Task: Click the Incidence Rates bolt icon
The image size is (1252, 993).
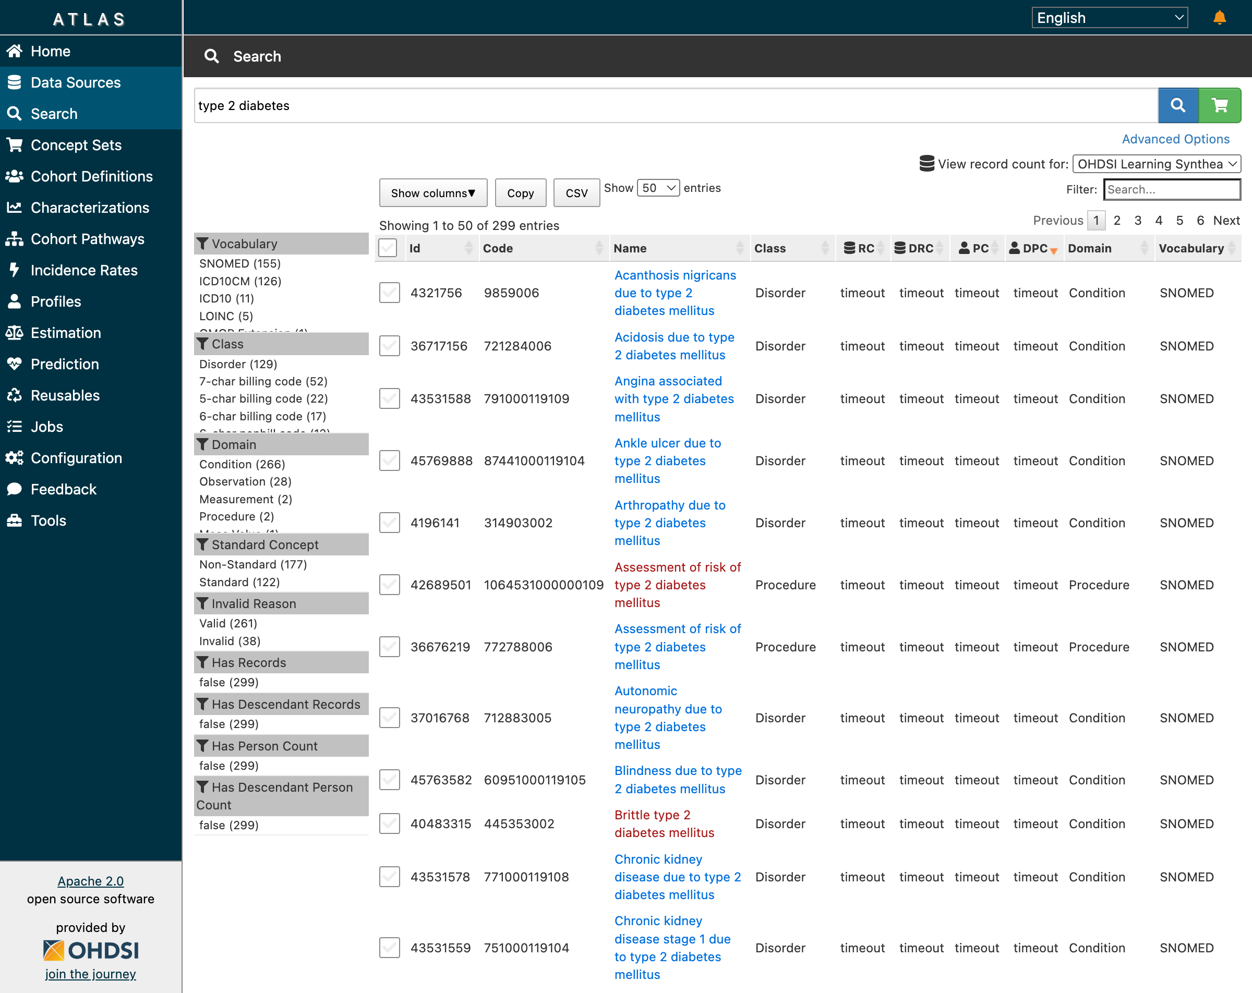Action: coord(15,270)
